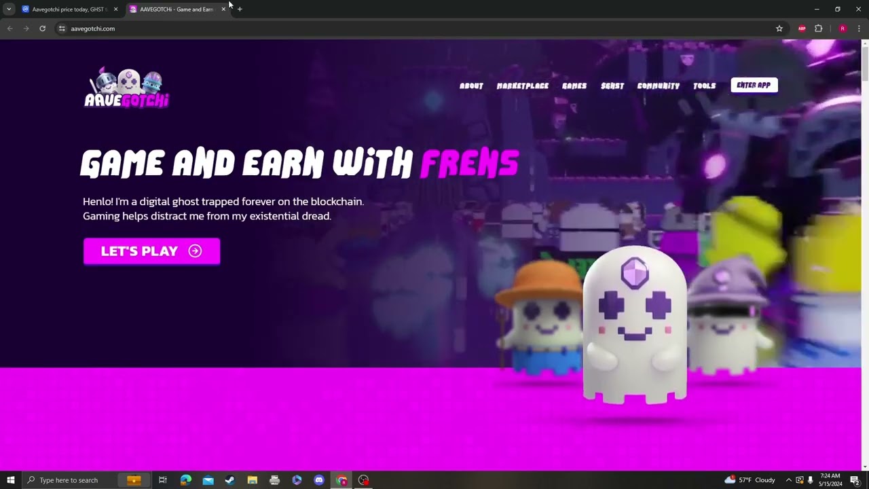Click the microphone icon in the system tray
This screenshot has width=869, height=489.
(x=810, y=480)
